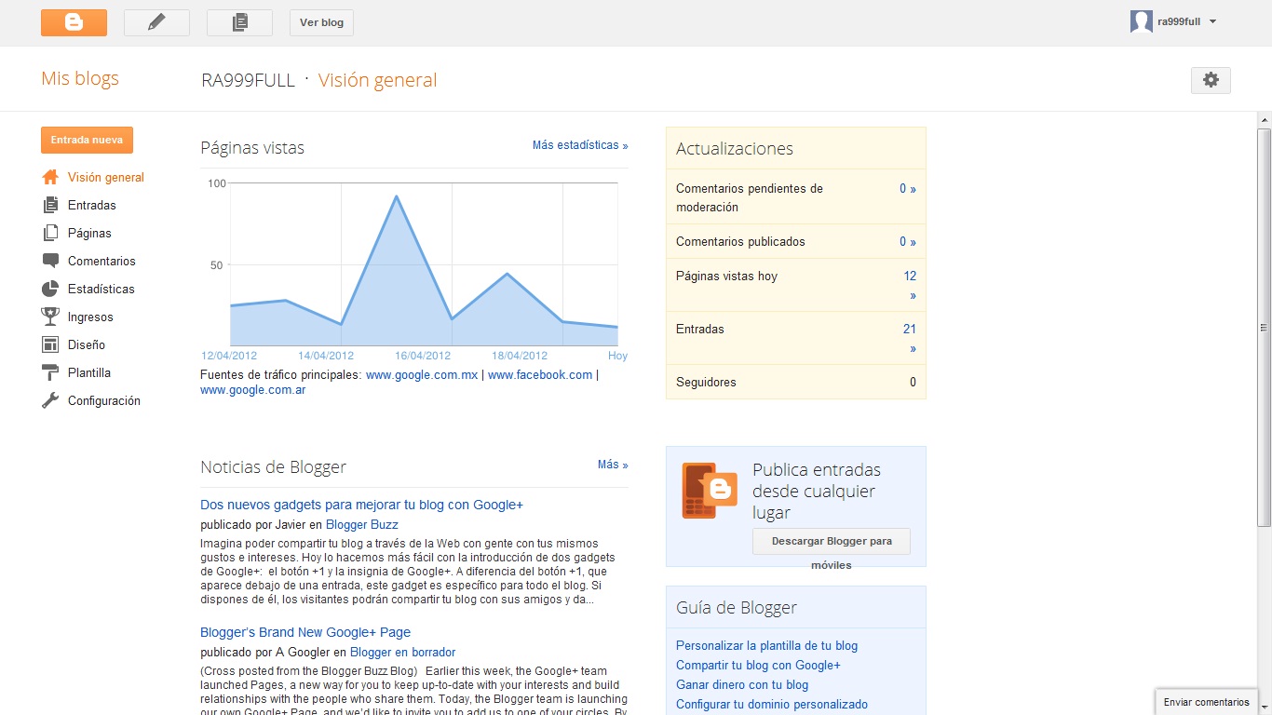Click the pie chart icon beside Estadísticas

click(x=50, y=289)
